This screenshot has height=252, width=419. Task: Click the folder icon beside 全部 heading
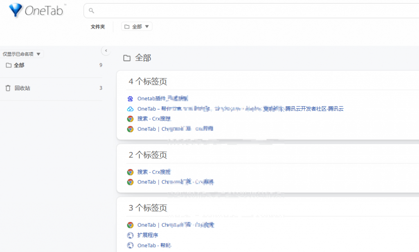pos(127,58)
